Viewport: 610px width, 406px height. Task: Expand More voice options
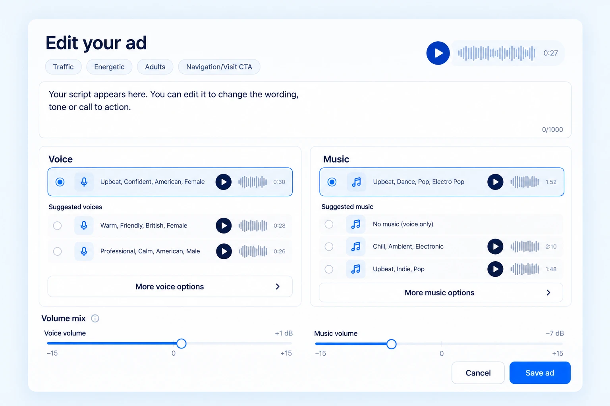tap(170, 287)
